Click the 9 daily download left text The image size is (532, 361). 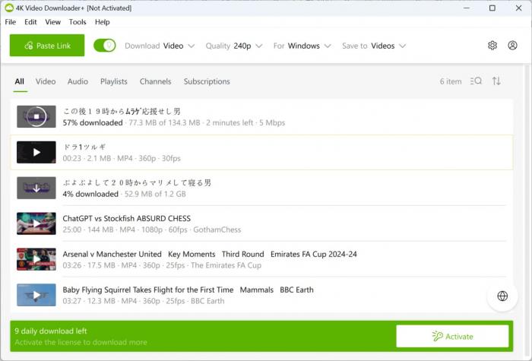[x=51, y=331]
